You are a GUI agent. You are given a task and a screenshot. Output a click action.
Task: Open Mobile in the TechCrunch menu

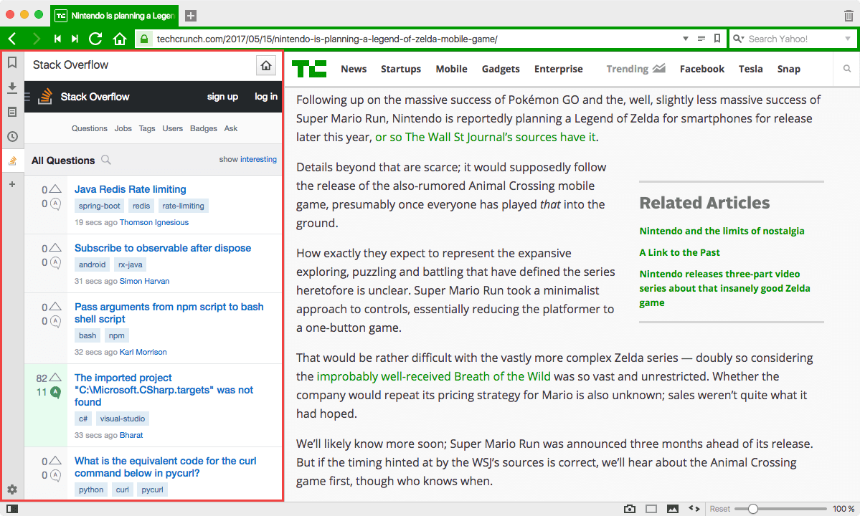coord(451,69)
